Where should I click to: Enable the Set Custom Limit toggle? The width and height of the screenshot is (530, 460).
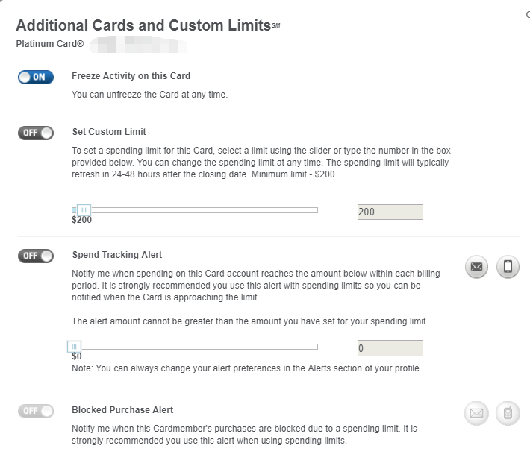pyautogui.click(x=36, y=133)
